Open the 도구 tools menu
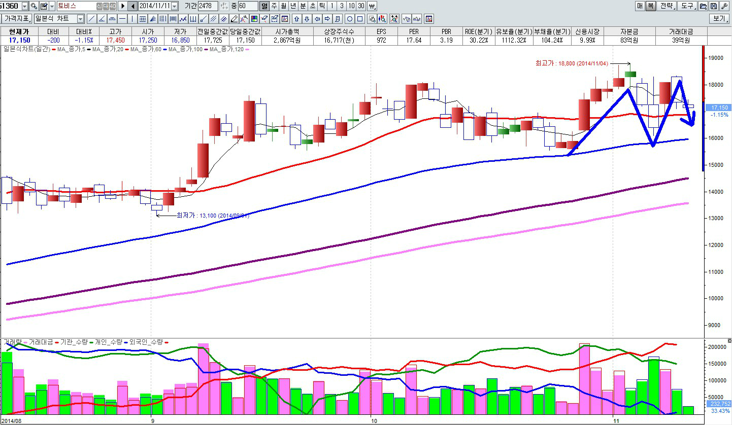Viewport: 732px width, 425px height. click(x=687, y=6)
